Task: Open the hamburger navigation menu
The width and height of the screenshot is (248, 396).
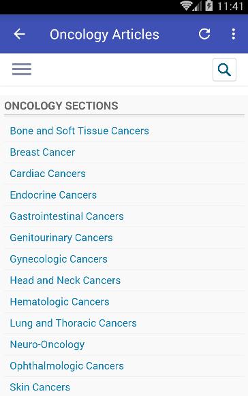Action: pyautogui.click(x=22, y=69)
